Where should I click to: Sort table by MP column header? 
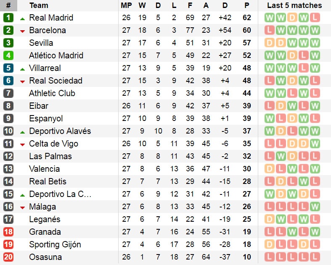click(126, 5)
